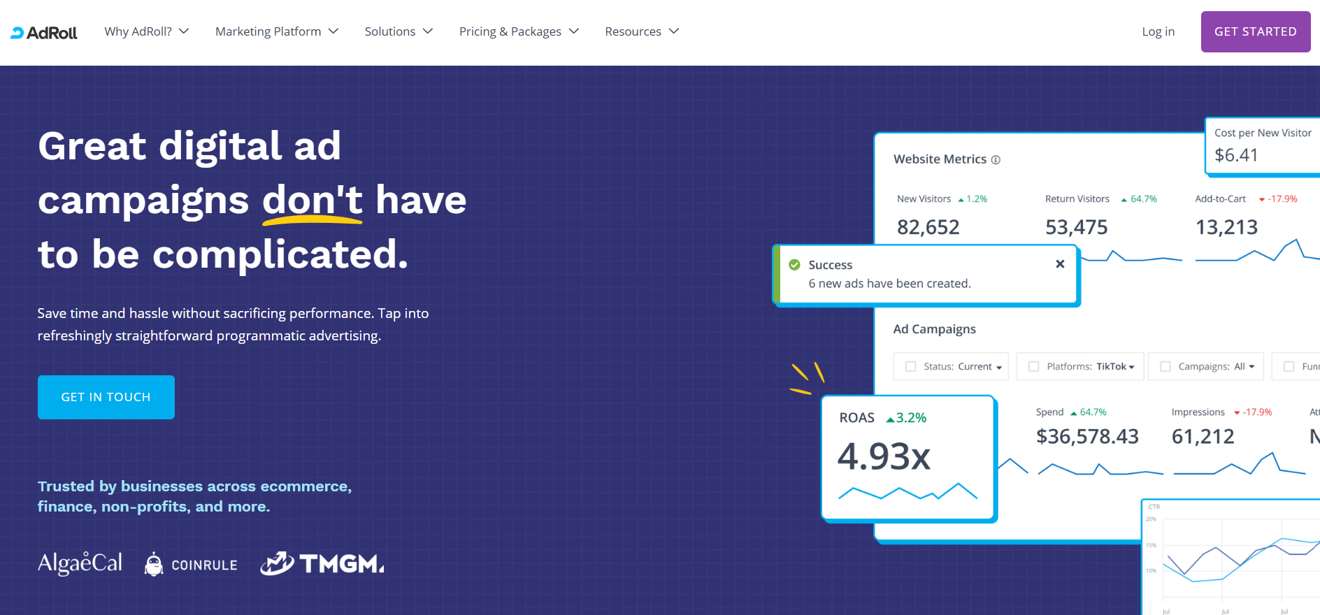Toggle the Campaigns: All checkbox
Viewport: 1320px width, 615px height.
pyautogui.click(x=1165, y=366)
